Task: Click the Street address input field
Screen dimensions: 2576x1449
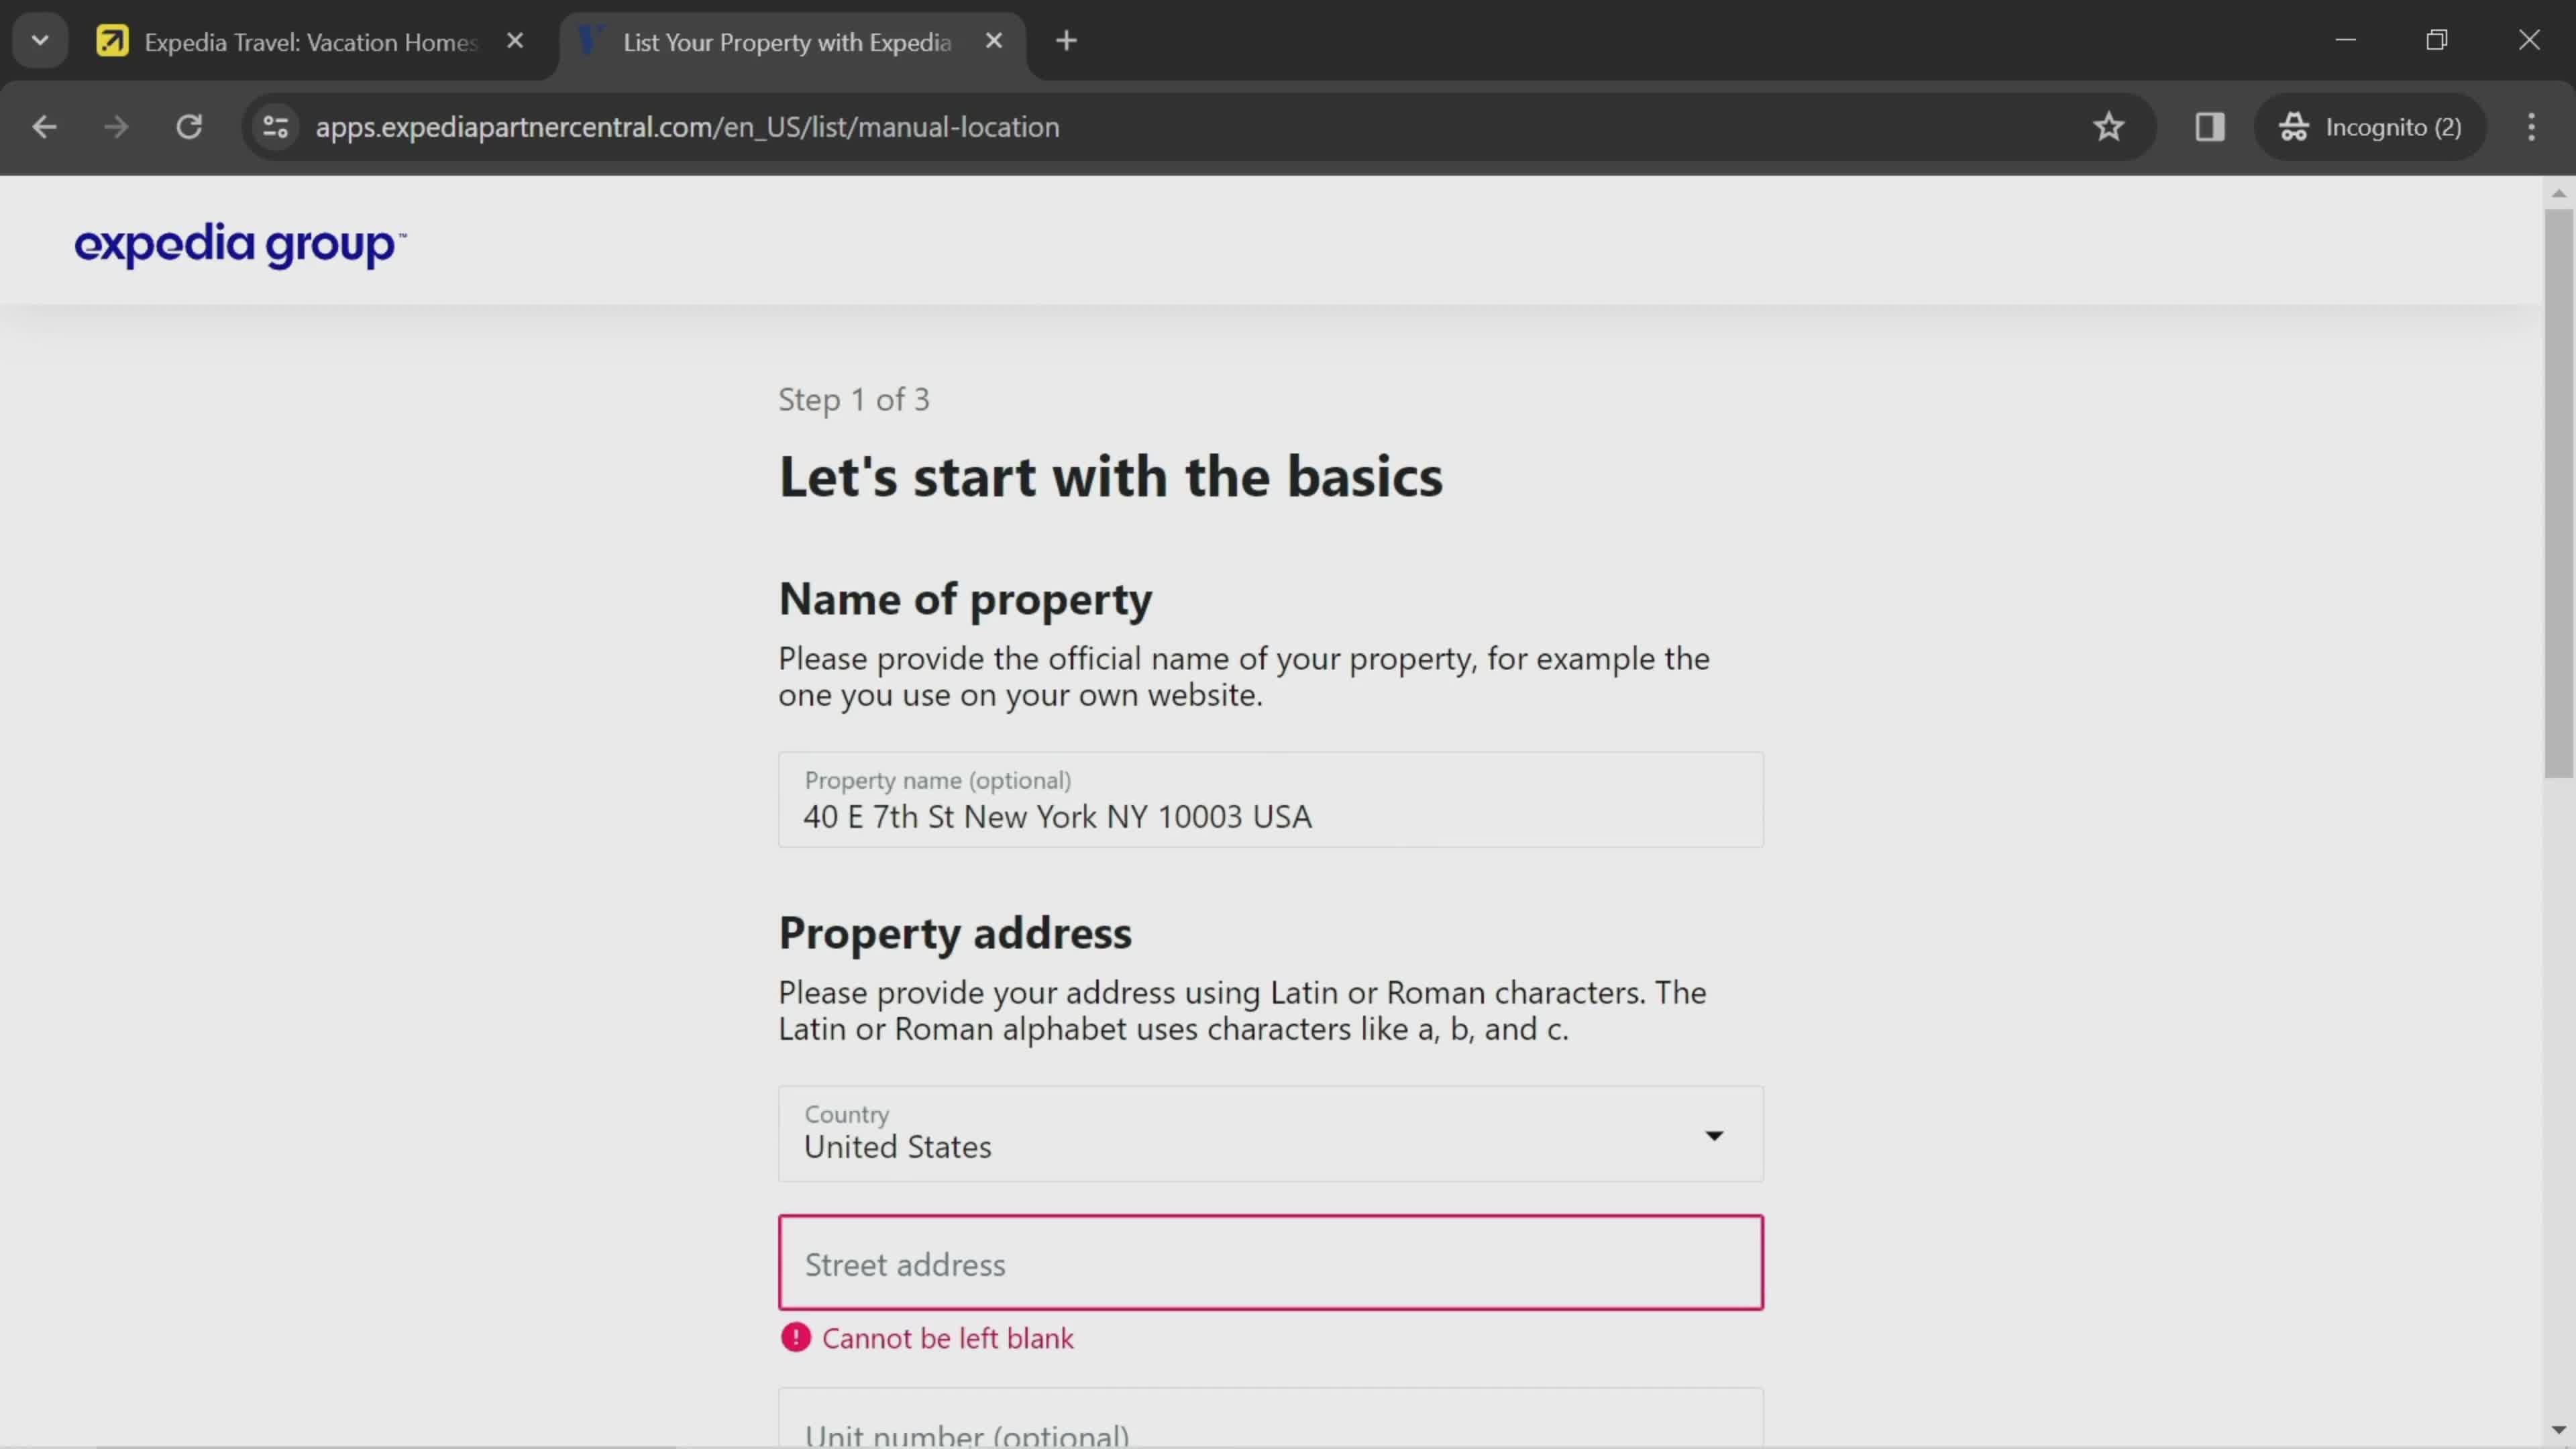Action: click(x=1271, y=1263)
